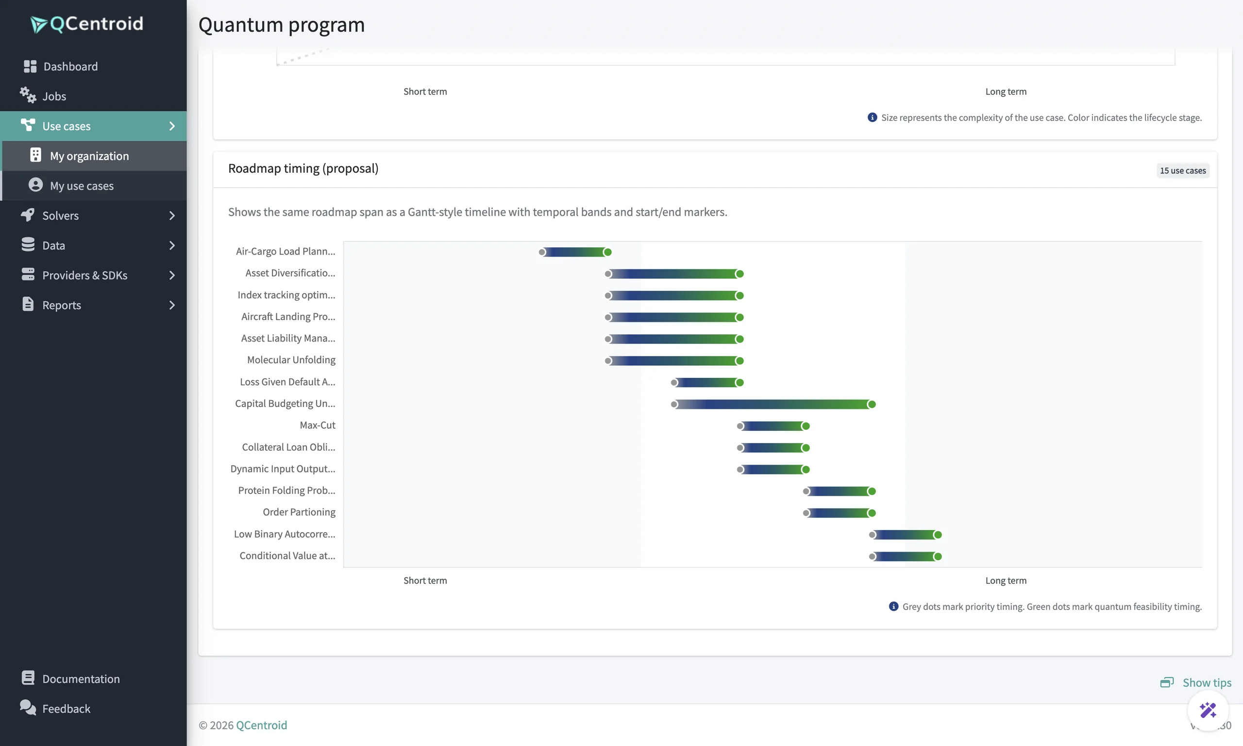Click the My organization building icon
Screen dimensions: 1243x746
click(35, 155)
